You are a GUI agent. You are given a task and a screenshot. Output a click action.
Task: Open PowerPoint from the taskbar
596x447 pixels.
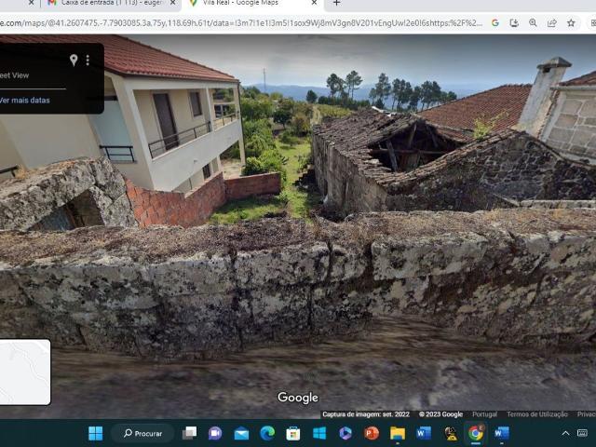(x=372, y=433)
